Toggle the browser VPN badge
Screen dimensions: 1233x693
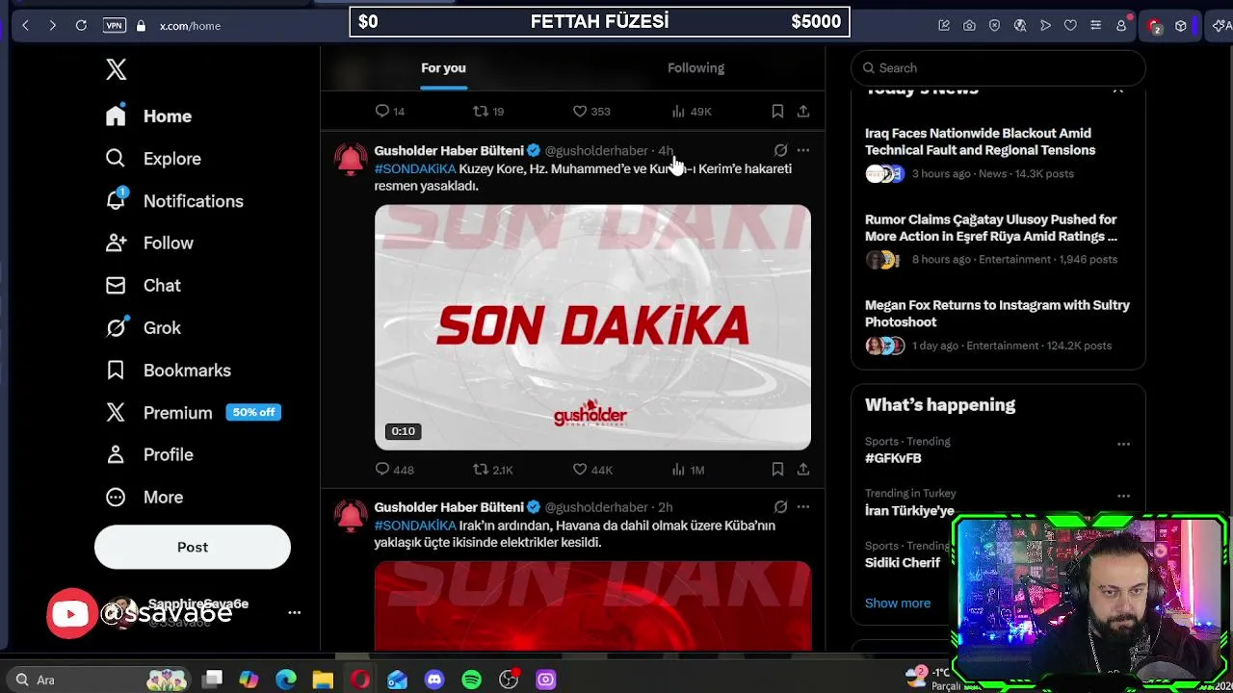pyautogui.click(x=115, y=26)
